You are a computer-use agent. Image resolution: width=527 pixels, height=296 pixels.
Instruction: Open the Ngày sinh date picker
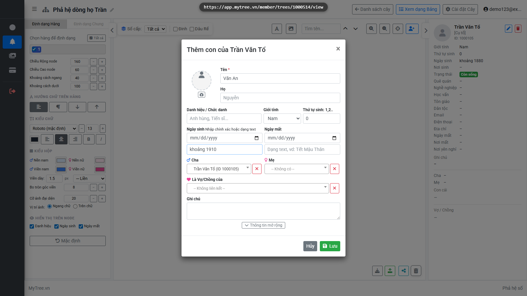257,138
